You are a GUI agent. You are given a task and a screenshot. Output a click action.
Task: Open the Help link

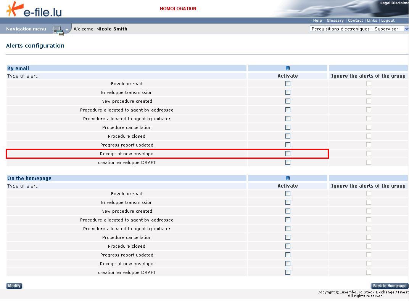317,21
